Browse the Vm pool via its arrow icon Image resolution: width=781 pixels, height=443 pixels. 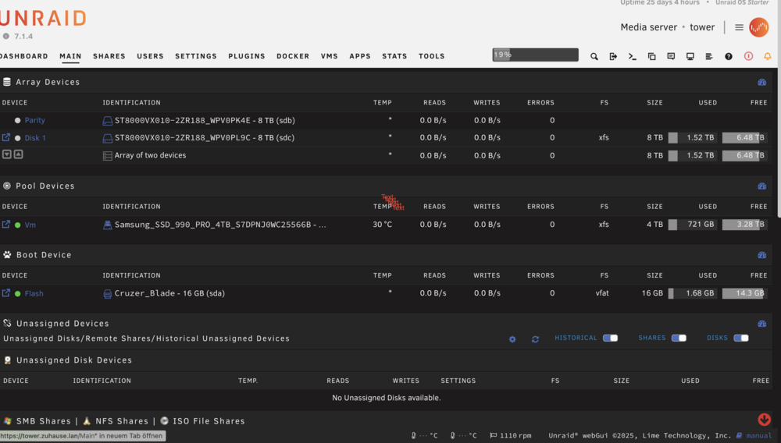point(6,225)
